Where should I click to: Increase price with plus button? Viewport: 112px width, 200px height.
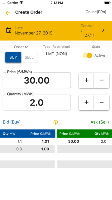coord(86,80)
